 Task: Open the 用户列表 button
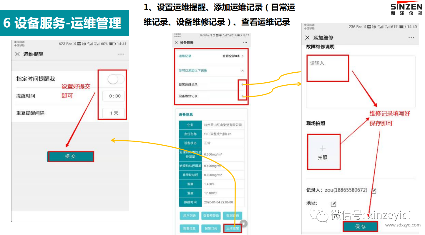point(190,216)
